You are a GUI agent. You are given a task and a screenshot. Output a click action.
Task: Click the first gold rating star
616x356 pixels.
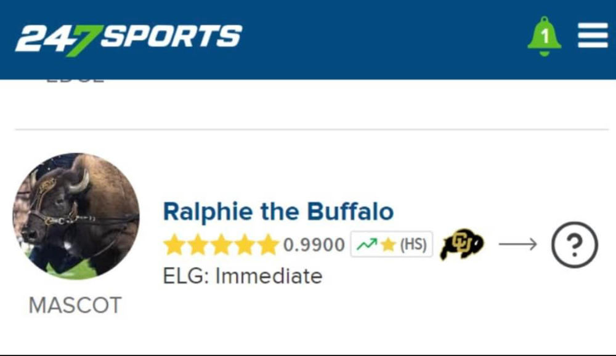[x=174, y=245]
